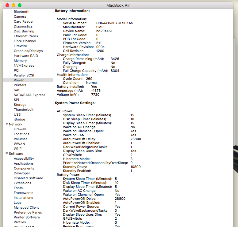Viewport: 238px width, 227px height.
Task: Select Camera in the sidebar
Action: tap(20, 17)
